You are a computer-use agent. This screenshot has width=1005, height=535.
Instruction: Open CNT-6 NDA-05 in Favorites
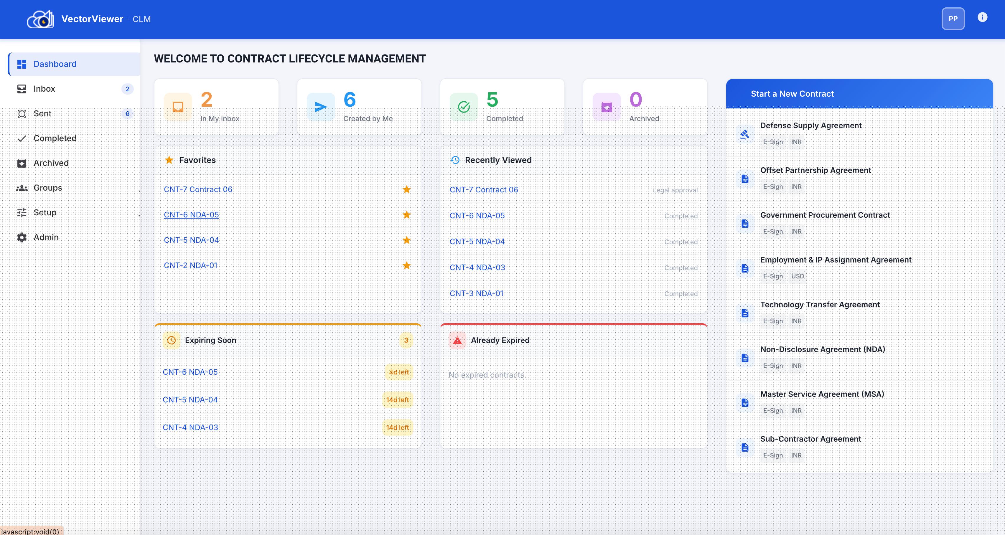click(191, 215)
